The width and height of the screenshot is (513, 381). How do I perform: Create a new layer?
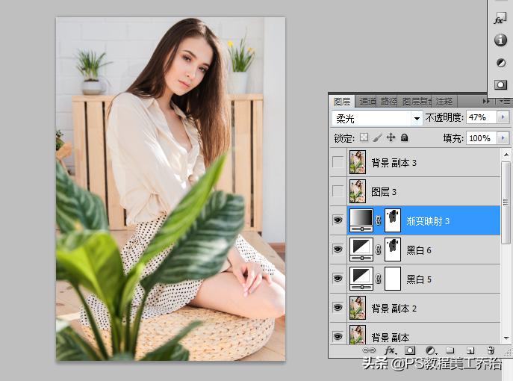470,350
